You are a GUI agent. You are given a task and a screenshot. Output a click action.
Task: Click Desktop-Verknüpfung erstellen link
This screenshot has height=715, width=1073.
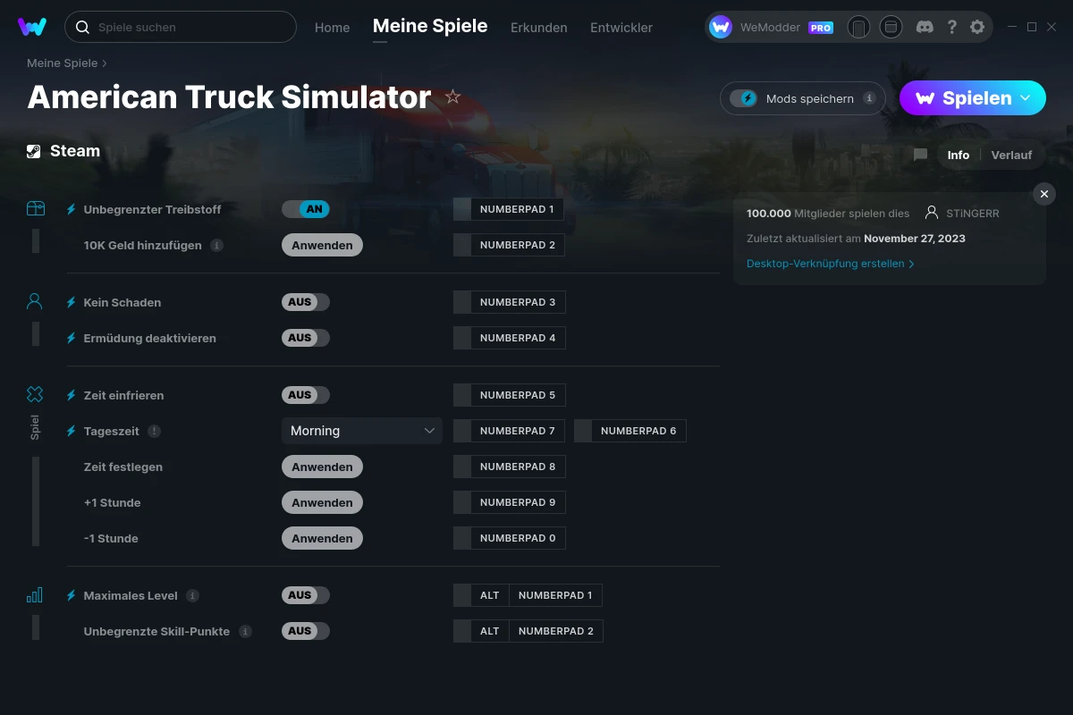coord(830,264)
